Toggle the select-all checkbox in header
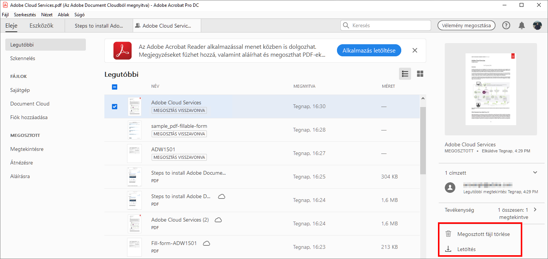This screenshot has width=548, height=259. click(115, 87)
